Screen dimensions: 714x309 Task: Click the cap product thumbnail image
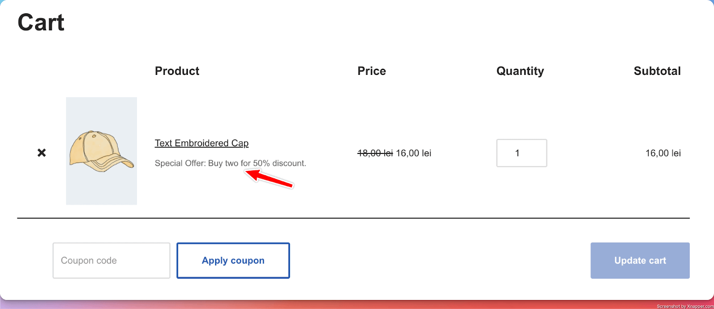(x=101, y=151)
